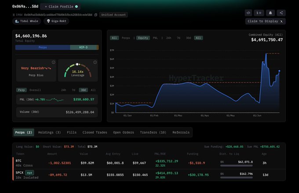Click the SPCX token name
The image size is (299, 193).
coord(19,173)
